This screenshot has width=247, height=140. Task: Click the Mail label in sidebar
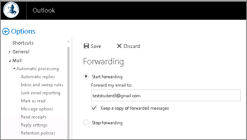click(x=17, y=61)
